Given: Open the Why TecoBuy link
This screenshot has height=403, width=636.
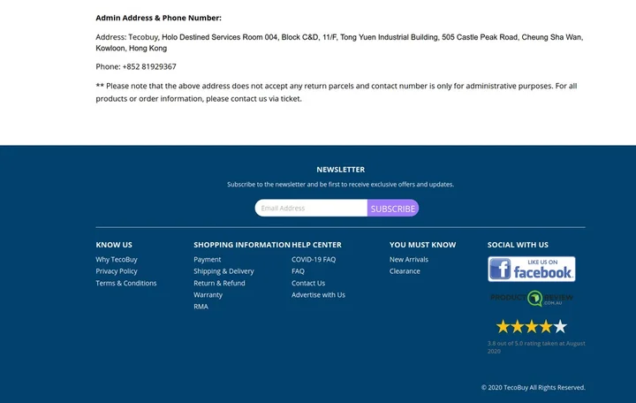Looking at the screenshot, I should [x=117, y=260].
